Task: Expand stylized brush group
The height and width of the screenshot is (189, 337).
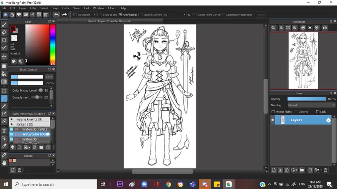Action: (x=12, y=124)
